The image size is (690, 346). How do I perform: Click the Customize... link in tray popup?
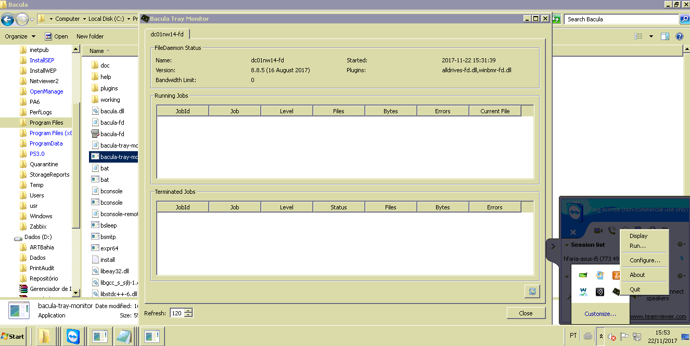(600, 314)
